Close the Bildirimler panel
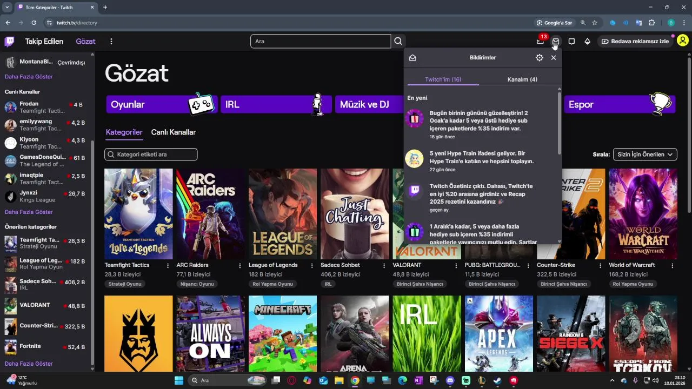The width and height of the screenshot is (692, 389). pos(554,58)
